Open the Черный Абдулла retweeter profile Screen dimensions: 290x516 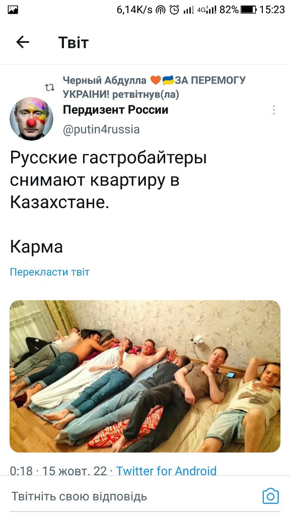click(x=105, y=80)
